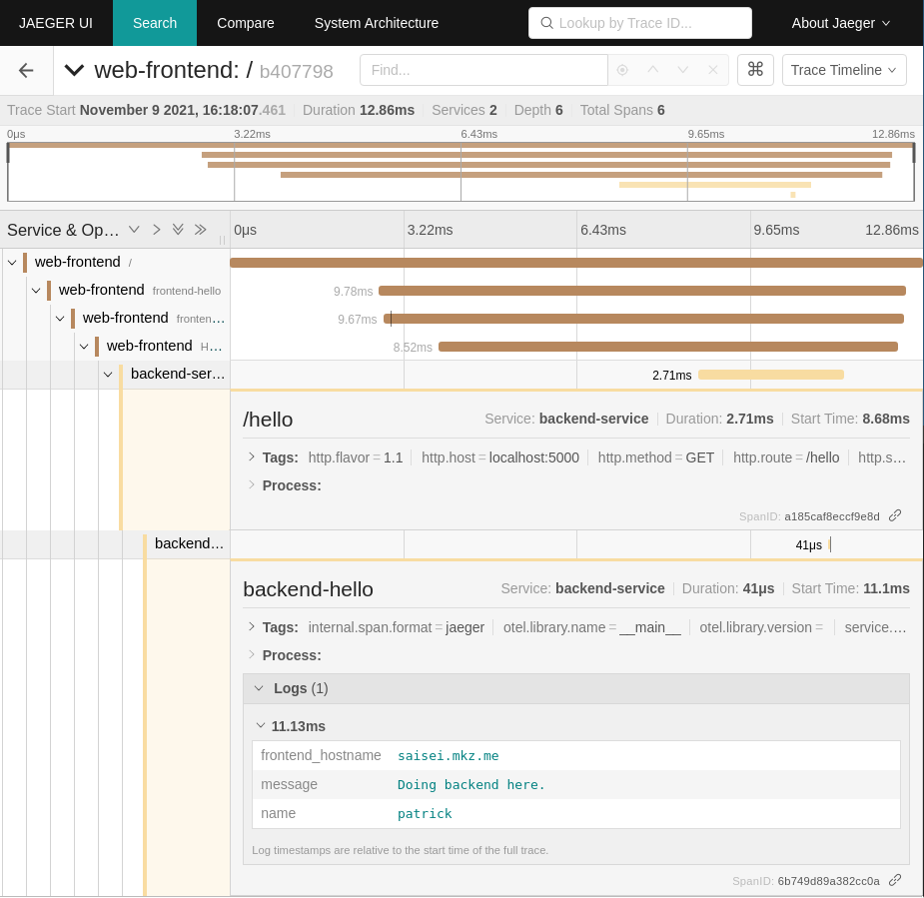Image resolution: width=924 pixels, height=898 pixels.
Task: Click internal.span.format = jaeger tag
Action: [x=396, y=627]
